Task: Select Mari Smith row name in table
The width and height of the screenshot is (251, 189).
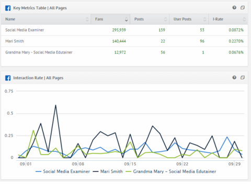Action: pos(15,41)
